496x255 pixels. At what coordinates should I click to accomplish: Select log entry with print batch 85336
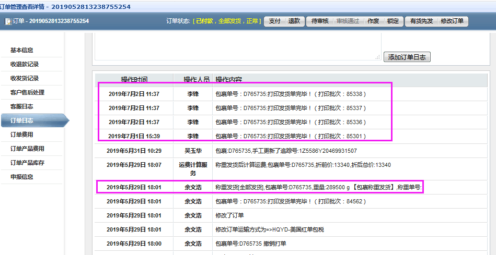coord(291,122)
